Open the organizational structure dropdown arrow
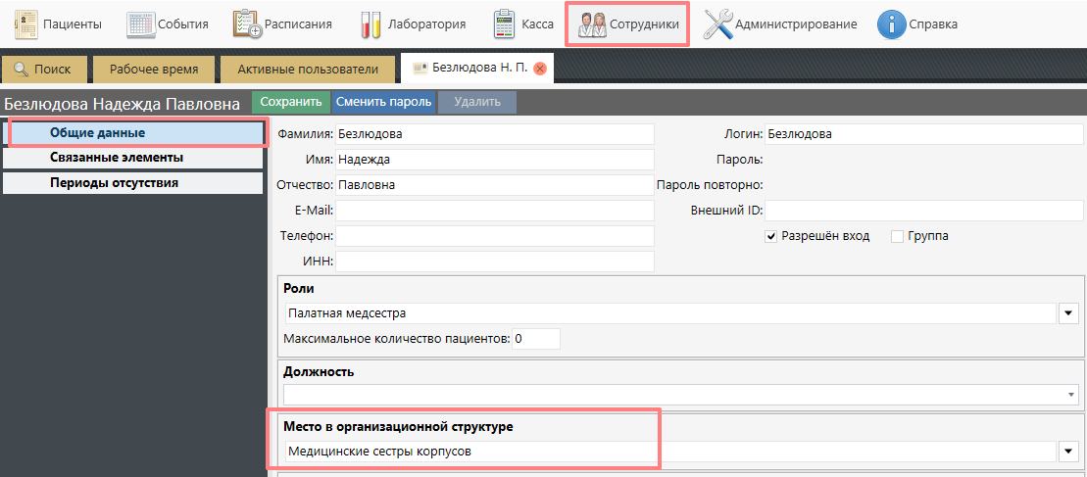 (1068, 452)
